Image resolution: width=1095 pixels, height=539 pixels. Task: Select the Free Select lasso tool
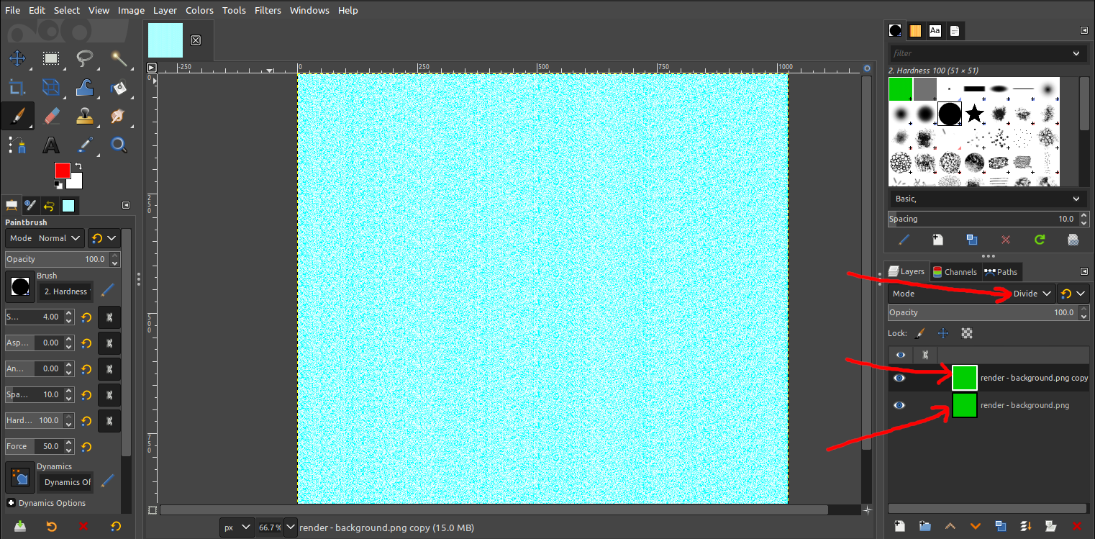85,58
